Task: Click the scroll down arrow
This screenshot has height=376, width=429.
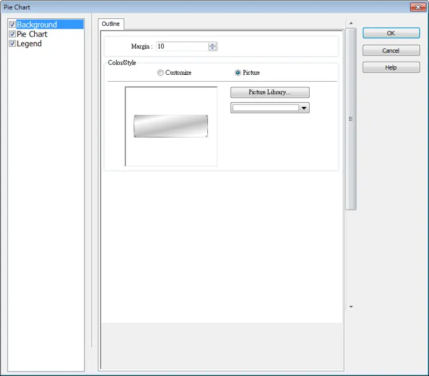Action: click(x=351, y=307)
